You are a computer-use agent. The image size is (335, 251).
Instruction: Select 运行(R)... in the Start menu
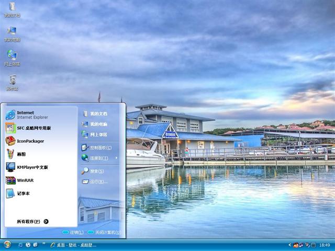pyautogui.click(x=98, y=181)
